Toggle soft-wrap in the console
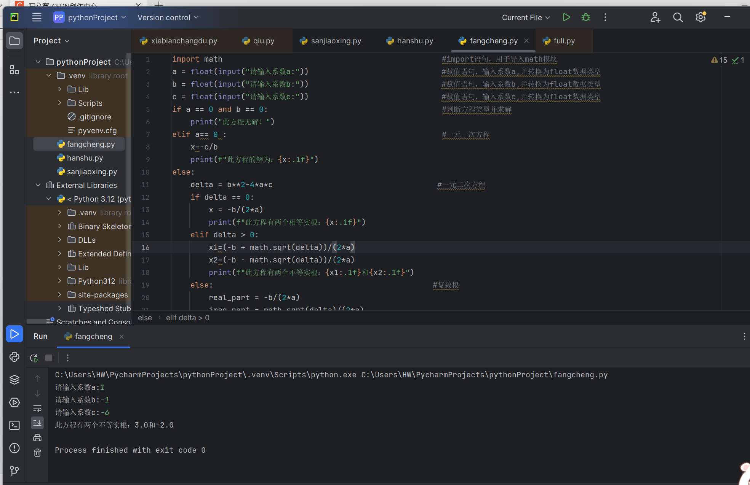The width and height of the screenshot is (750, 485). pos(37,408)
